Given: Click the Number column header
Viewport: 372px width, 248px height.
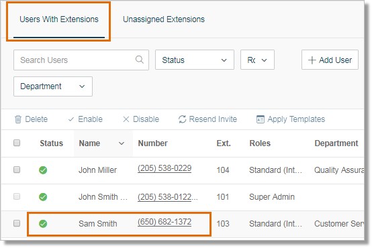Looking at the screenshot, I should point(153,143).
